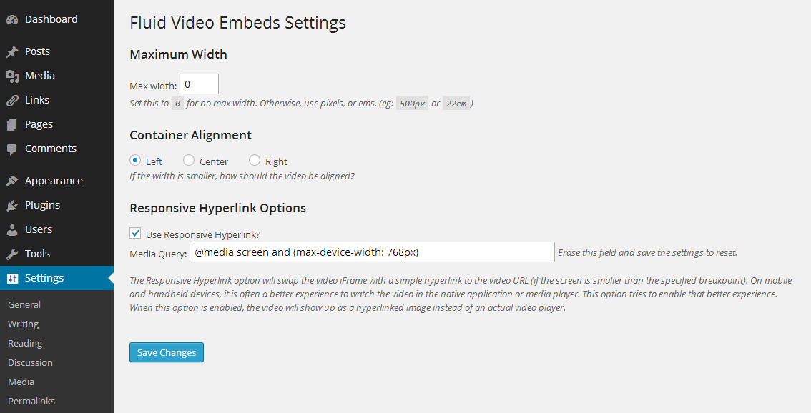
Task: Click the Media library icon
Action: point(12,76)
